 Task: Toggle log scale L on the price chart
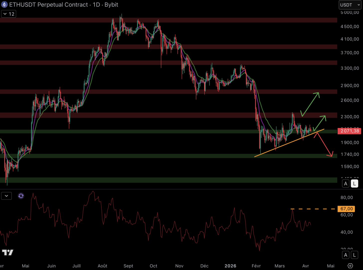pos(354,183)
